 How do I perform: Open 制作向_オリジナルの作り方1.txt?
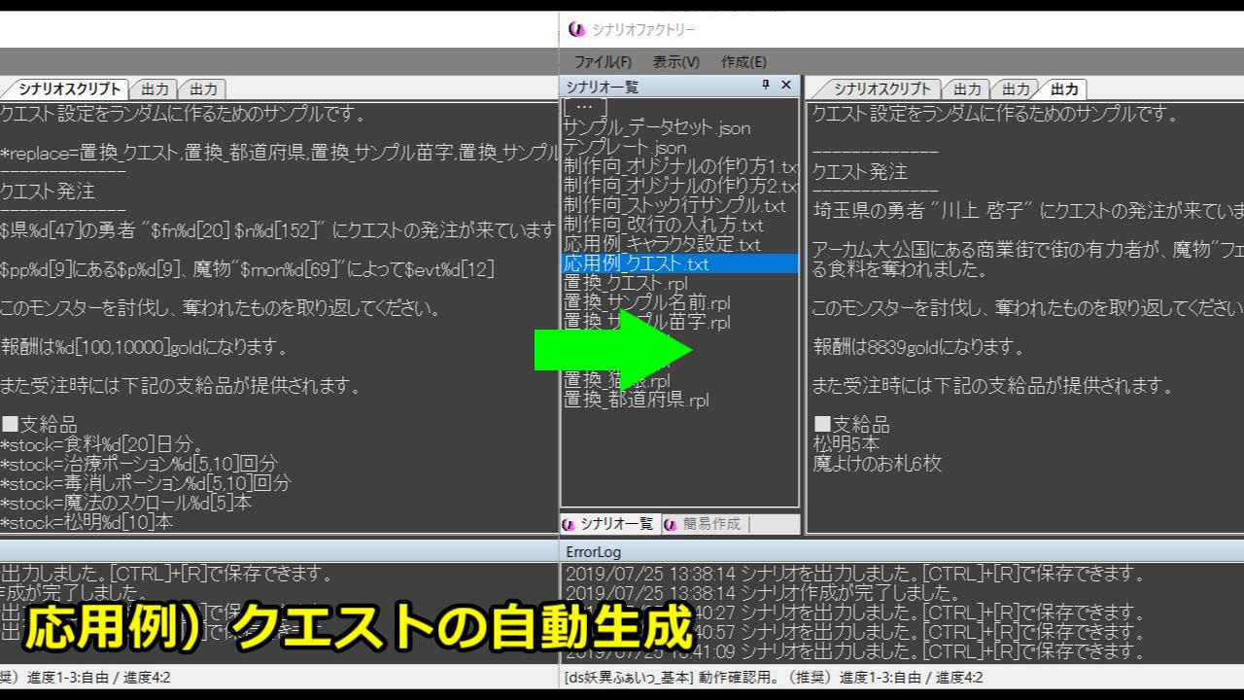pyautogui.click(x=680, y=166)
